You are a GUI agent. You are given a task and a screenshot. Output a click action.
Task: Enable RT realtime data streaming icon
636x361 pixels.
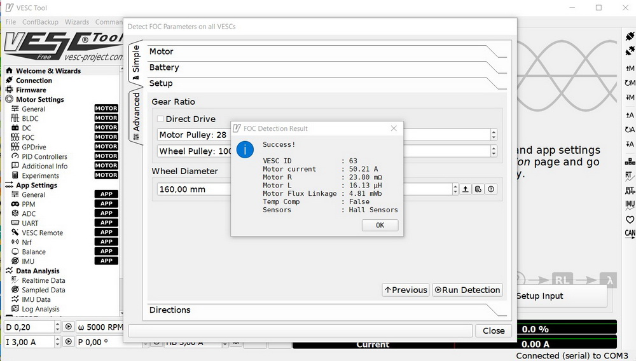tap(630, 175)
